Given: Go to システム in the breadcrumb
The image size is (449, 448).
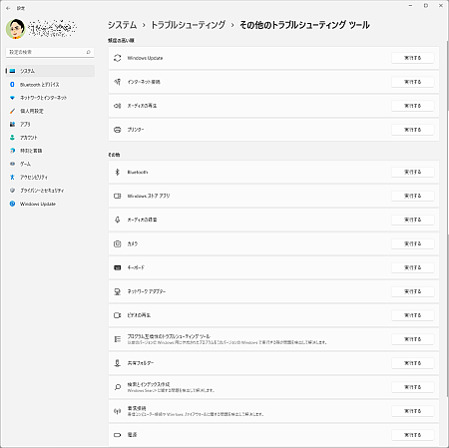Looking at the screenshot, I should (x=122, y=25).
